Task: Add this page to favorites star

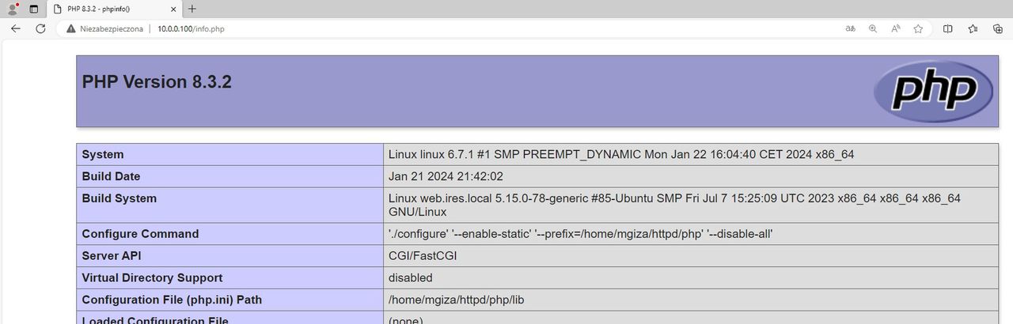Action: pos(918,28)
